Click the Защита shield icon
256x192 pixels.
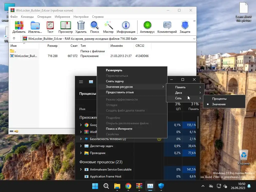click(185, 27)
